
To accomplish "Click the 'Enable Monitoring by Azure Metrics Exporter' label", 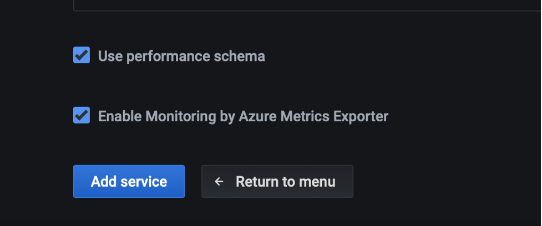I will coord(243,116).
